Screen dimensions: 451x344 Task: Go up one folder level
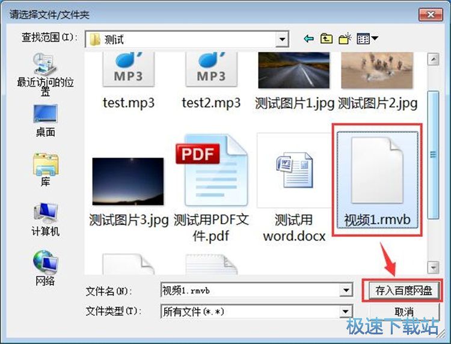coord(327,38)
